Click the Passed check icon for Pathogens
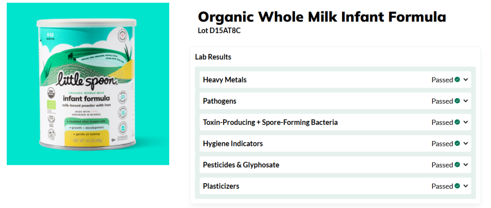This screenshot has height=208, width=491. click(x=457, y=101)
